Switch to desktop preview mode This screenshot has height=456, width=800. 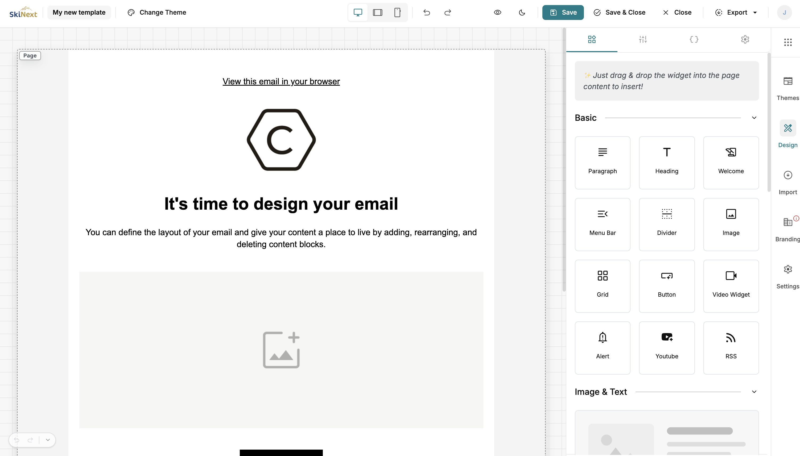click(358, 13)
